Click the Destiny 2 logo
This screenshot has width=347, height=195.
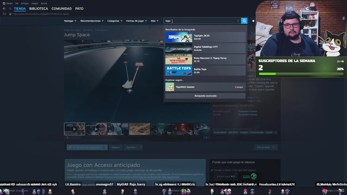[x=226, y=177]
